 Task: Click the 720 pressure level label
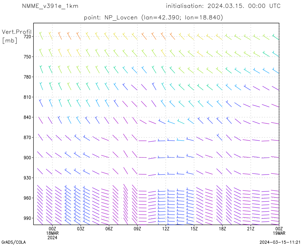pyautogui.click(x=27, y=36)
